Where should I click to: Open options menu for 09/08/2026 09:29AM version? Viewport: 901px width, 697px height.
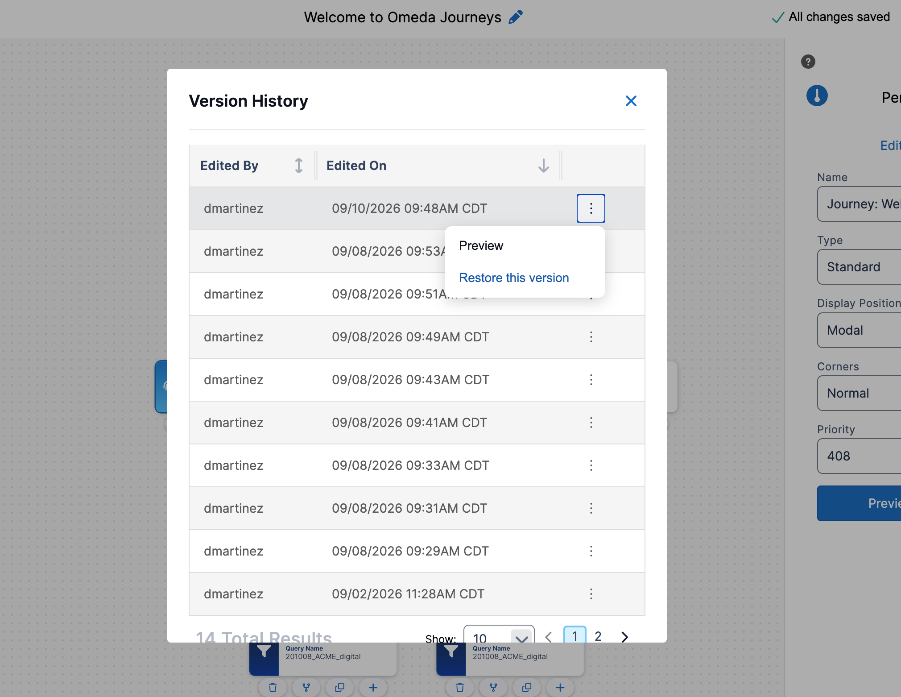(591, 551)
